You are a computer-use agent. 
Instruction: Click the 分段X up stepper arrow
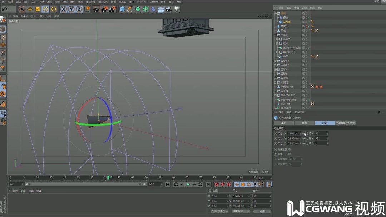(327, 133)
